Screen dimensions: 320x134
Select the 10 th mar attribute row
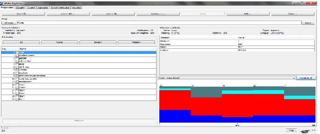pos(79,67)
